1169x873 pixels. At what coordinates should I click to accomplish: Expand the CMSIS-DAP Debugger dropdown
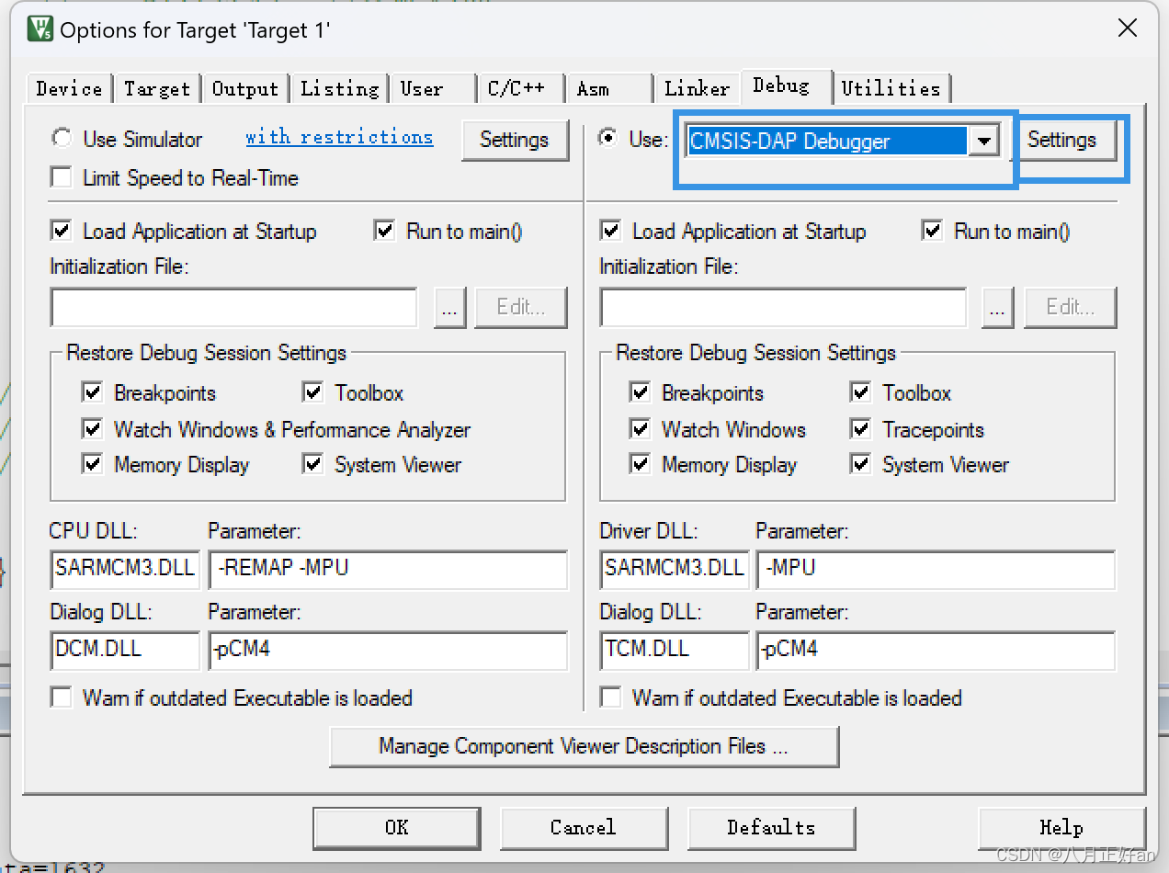[983, 142]
